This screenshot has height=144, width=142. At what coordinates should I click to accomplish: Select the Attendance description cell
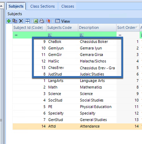[x=97, y=126]
